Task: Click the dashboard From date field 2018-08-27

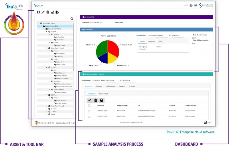Action: [161, 36]
